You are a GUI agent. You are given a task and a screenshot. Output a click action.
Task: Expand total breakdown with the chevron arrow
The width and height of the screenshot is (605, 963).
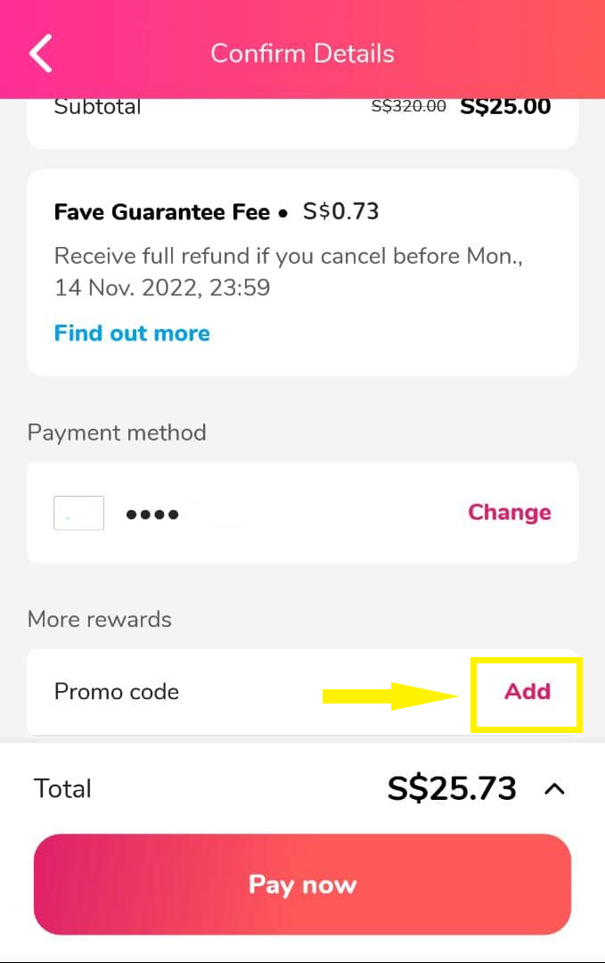point(554,788)
